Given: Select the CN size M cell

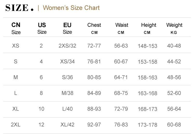Looking at the screenshot, I should pyautogui.click(x=16, y=77).
